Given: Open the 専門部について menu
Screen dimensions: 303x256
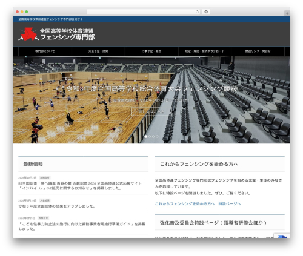Looking at the screenshot, I should (45, 51).
